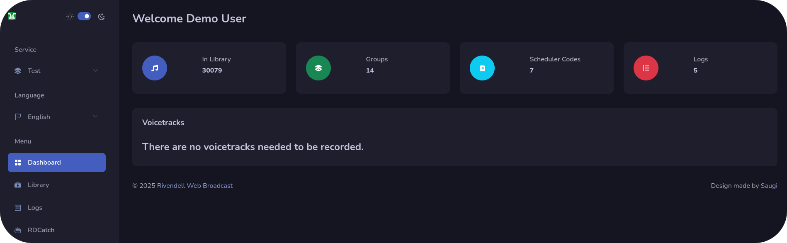Screen dimensions: 787x243
Task: Click the In Library count card
Action: coord(209,68)
